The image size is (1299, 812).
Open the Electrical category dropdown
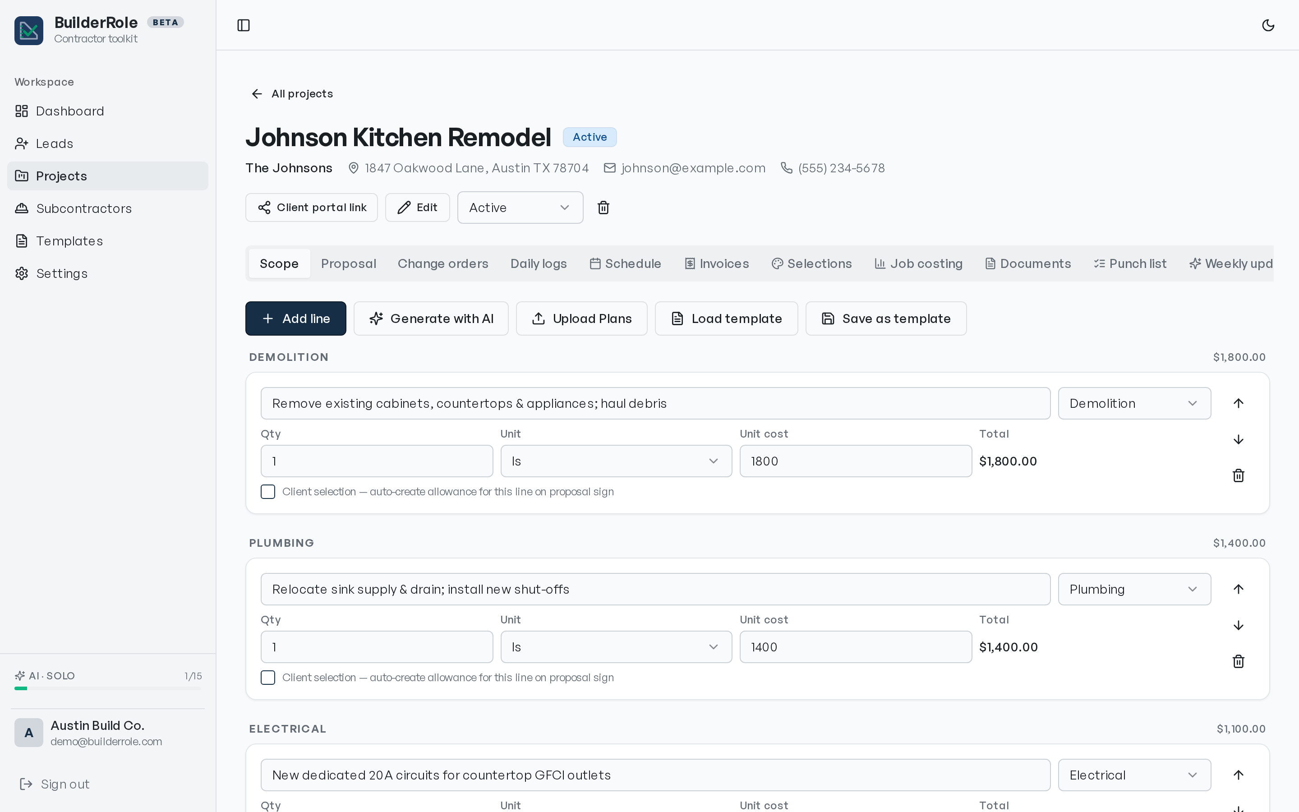1134,775
